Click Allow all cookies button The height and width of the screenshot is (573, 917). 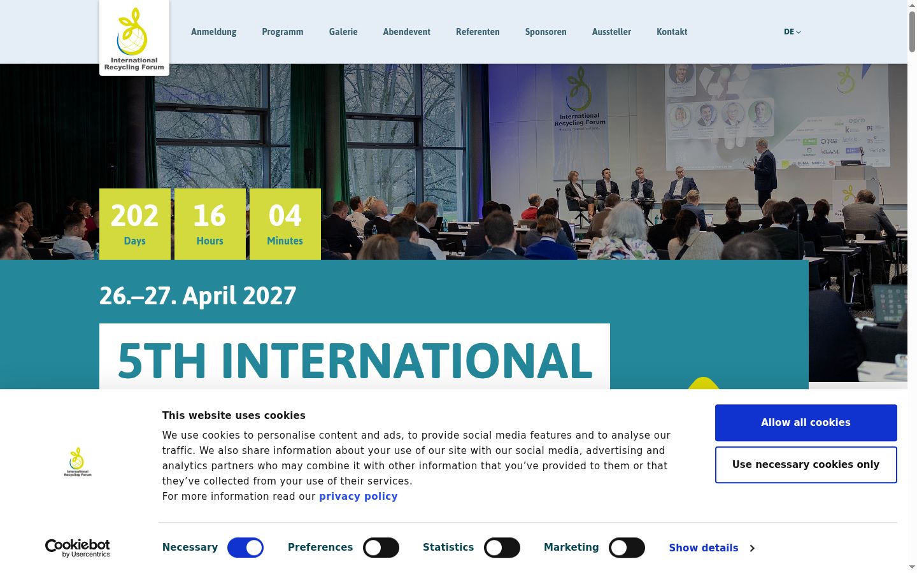point(806,423)
